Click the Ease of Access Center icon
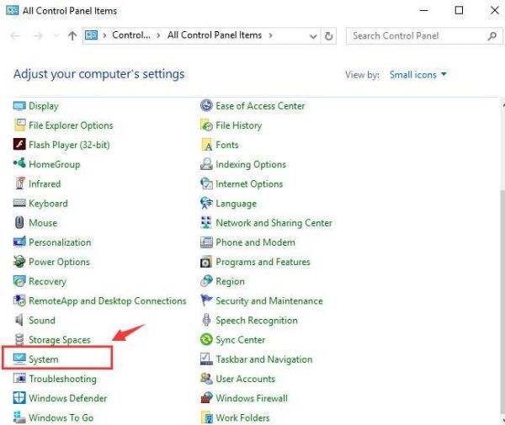Screen dimensions: 505x425 (x=207, y=106)
